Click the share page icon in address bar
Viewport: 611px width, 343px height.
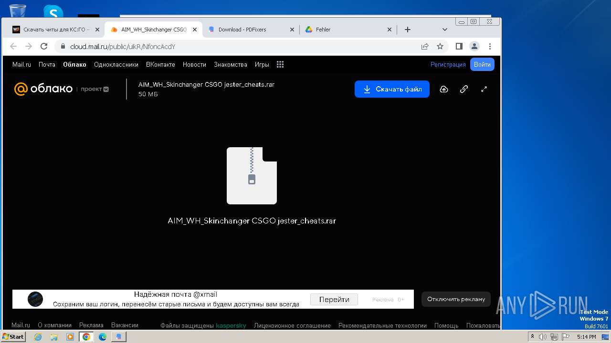425,46
